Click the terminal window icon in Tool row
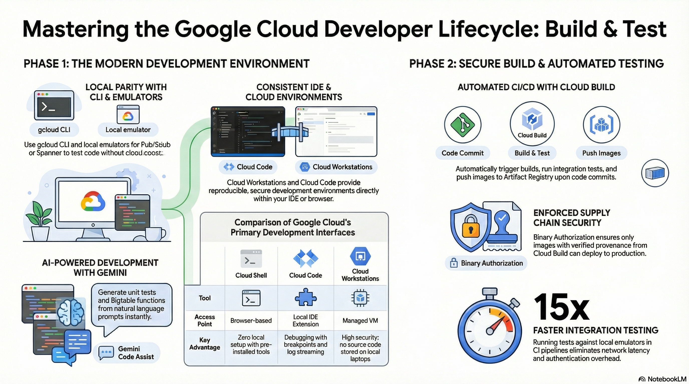Image resolution: width=689 pixels, height=384 pixels. 251,298
